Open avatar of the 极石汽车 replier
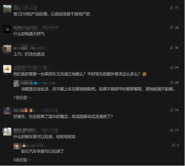185x166 pixels. point(17,146)
